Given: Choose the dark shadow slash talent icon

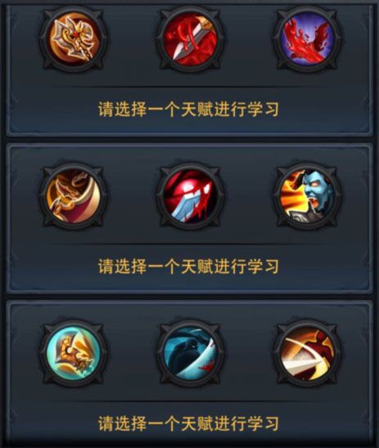Looking at the screenshot, I should click(x=190, y=353).
